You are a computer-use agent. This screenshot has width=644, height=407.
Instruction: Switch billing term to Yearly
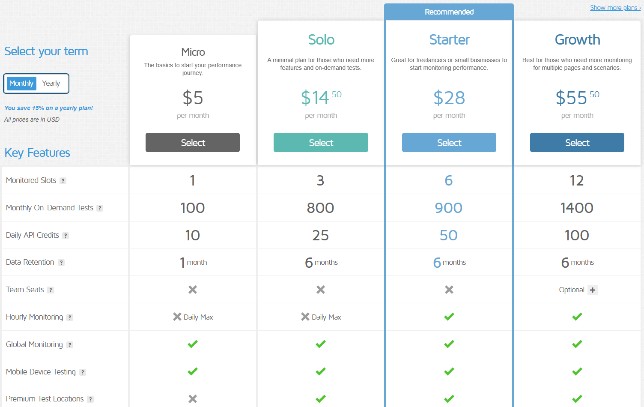pos(51,84)
